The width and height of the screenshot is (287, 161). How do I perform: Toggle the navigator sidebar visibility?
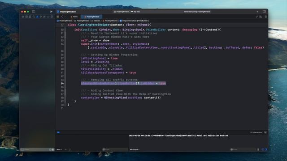point(34,12)
